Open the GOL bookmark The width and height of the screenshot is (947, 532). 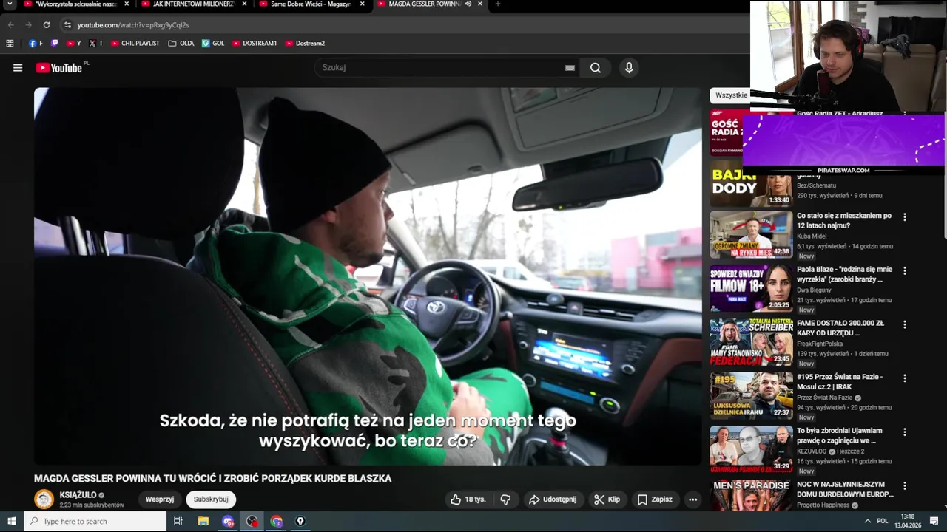(213, 44)
